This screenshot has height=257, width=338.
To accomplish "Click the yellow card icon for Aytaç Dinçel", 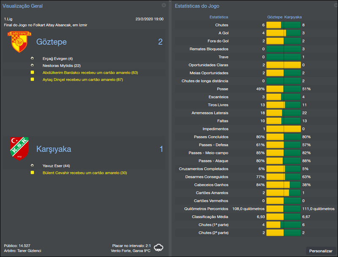I will point(32,79).
